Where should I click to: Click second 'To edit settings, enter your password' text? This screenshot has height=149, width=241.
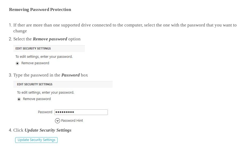click(46, 93)
